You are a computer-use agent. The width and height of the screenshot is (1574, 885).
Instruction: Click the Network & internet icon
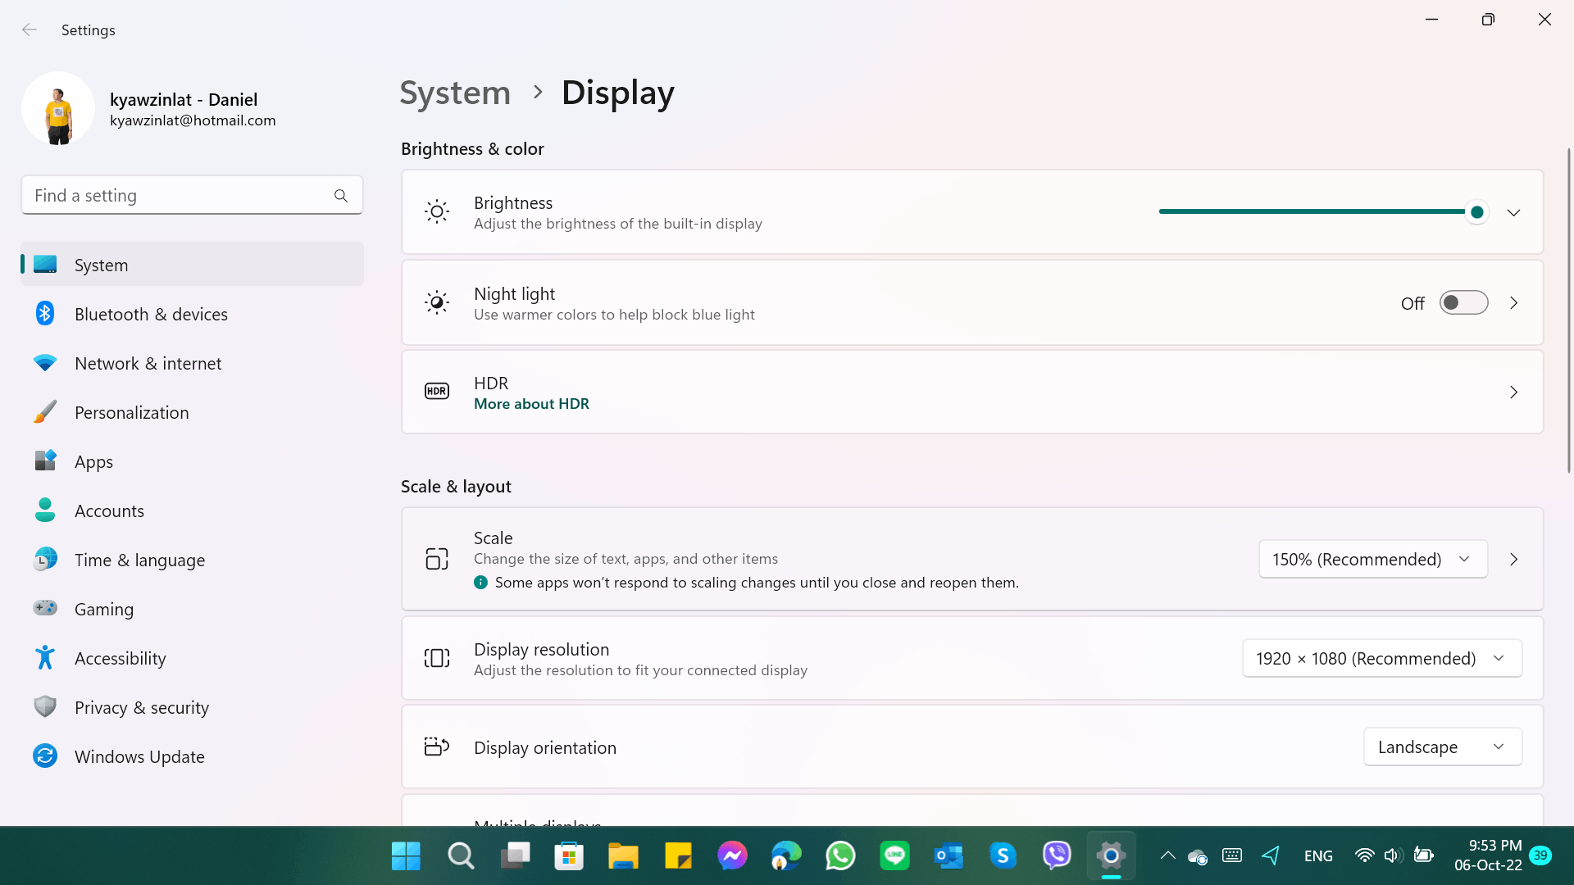(x=43, y=362)
